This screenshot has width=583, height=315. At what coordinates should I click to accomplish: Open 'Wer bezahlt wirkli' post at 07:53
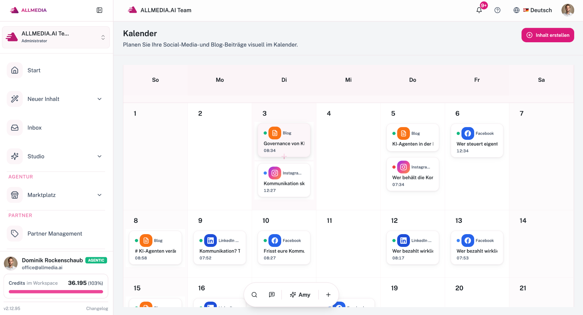pyautogui.click(x=477, y=247)
